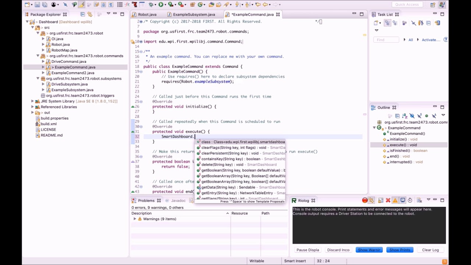Click the Open Type folder icon
Screen dimensions: 471x265
tap(211, 5)
